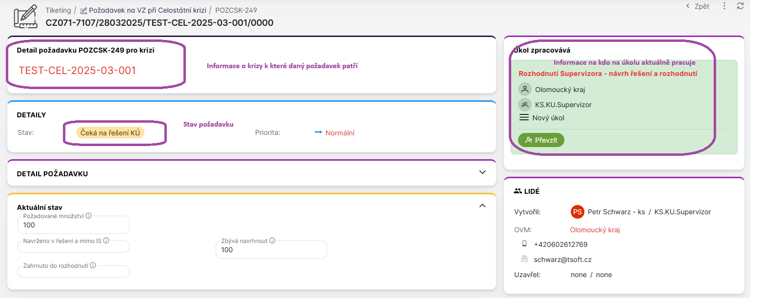760x298 pixels.
Task: Open the Olomoucký kraj OVM link
Action: [595, 230]
